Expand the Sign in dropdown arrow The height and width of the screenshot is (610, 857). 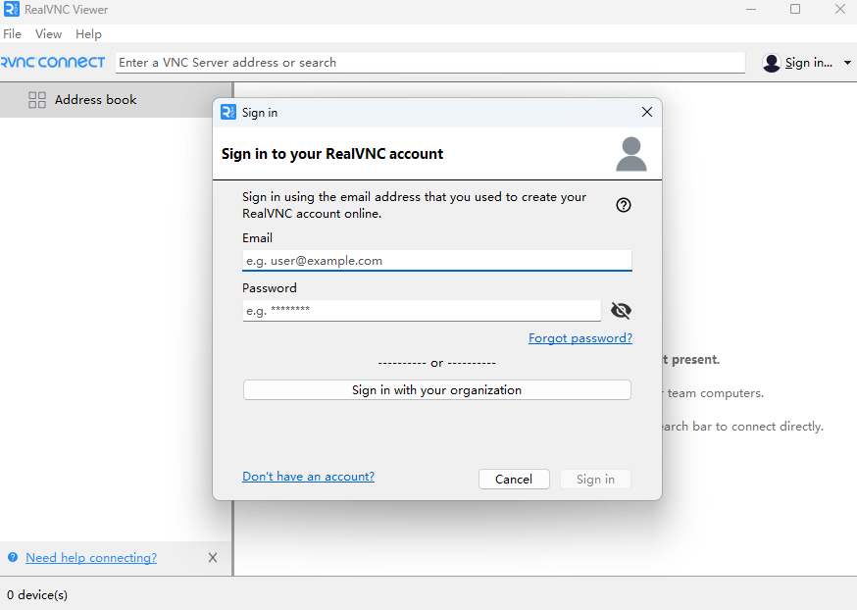coord(847,63)
